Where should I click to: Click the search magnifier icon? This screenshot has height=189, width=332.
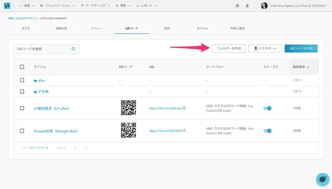[74, 49]
